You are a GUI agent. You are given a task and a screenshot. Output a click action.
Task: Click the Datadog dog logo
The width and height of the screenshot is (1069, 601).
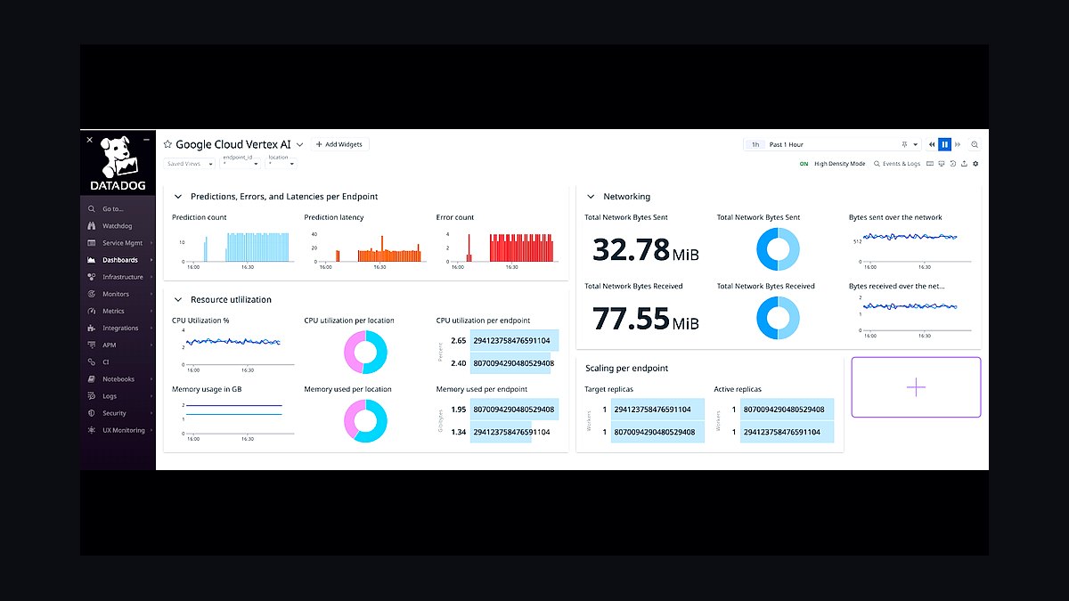[118, 158]
